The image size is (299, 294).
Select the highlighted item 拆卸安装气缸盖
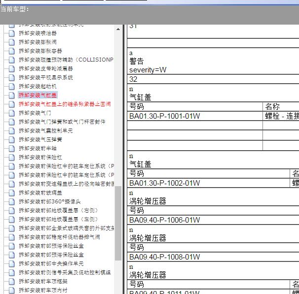pos(37,95)
